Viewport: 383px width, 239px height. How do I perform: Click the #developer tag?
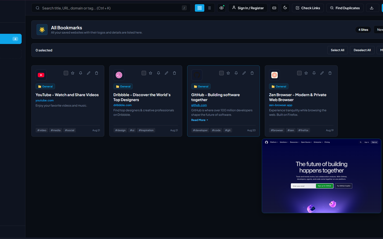tap(200, 130)
